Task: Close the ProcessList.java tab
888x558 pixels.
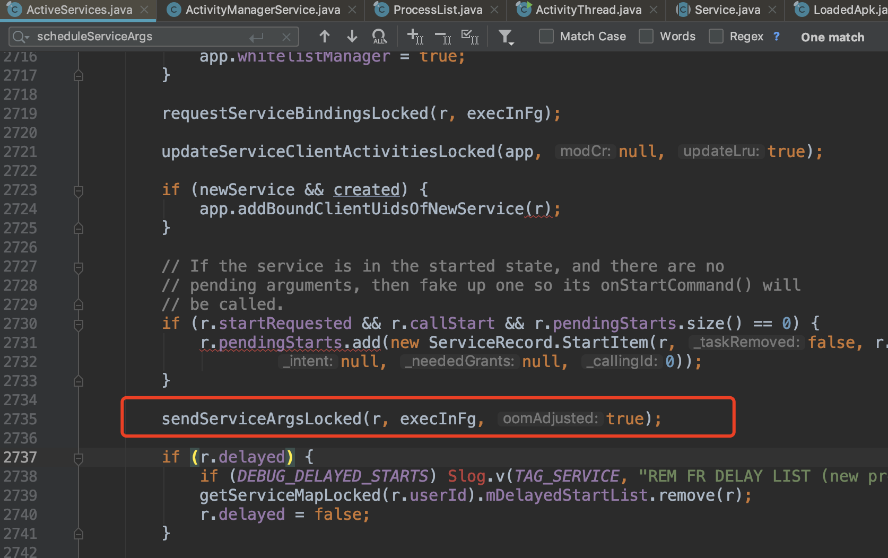Action: coord(494,10)
